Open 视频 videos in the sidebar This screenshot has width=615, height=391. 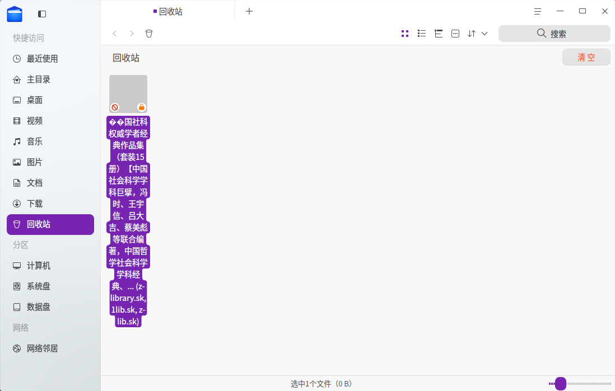pos(50,121)
